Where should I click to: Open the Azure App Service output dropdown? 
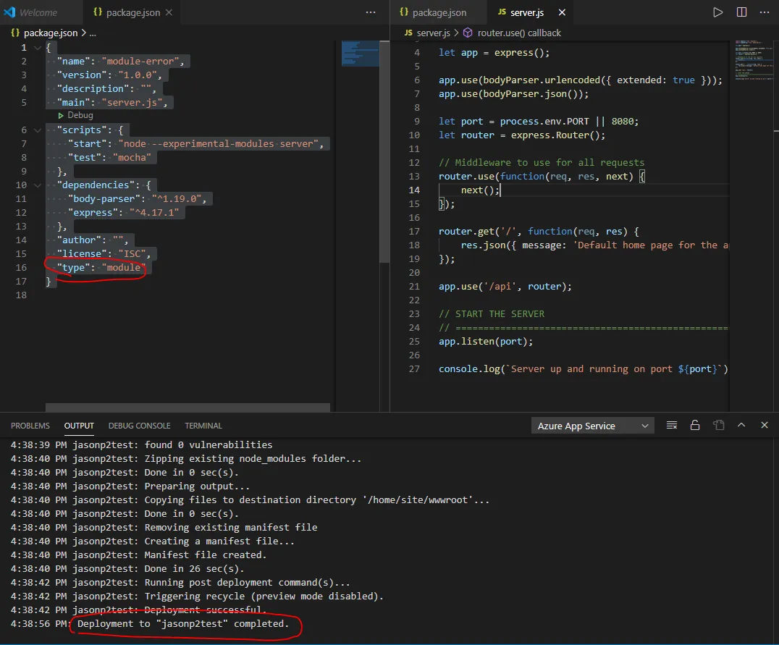click(593, 426)
